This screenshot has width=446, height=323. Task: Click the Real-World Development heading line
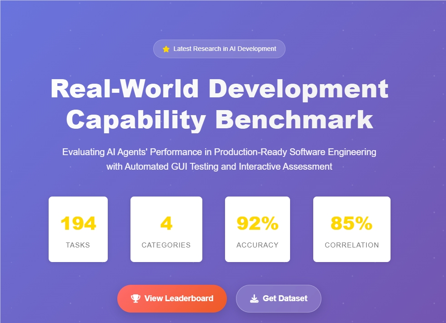pos(219,89)
